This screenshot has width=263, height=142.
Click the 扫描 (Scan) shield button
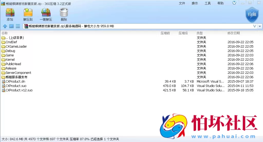pyautogui.click(x=252, y=15)
